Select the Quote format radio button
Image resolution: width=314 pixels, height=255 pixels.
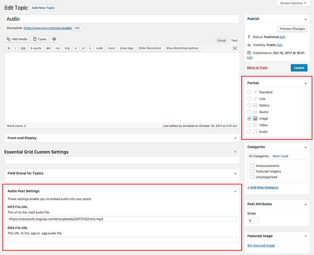249,112
